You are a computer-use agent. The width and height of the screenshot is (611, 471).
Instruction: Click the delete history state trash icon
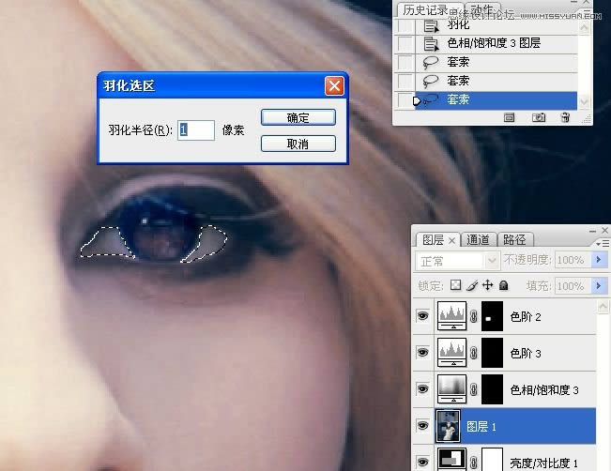(565, 118)
